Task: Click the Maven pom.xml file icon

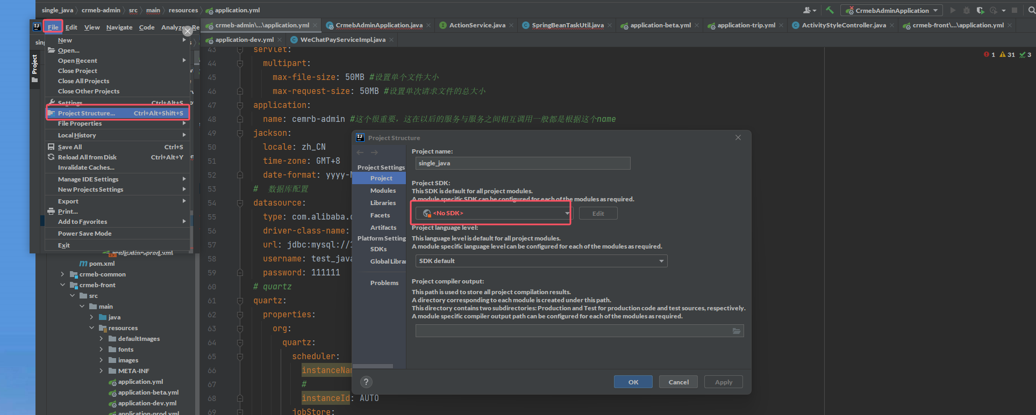Action: click(x=83, y=264)
